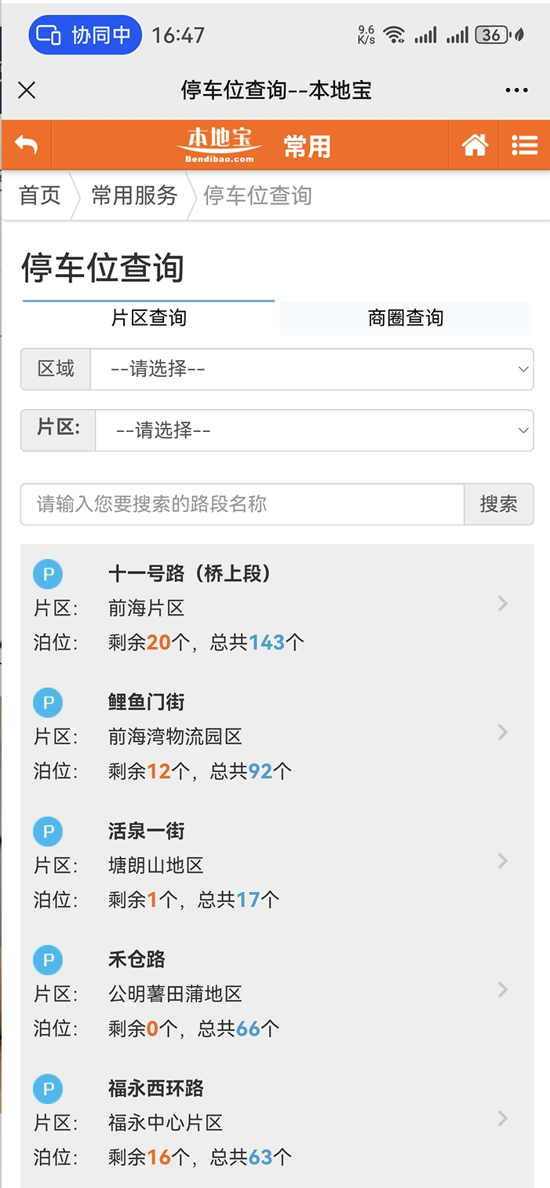The width and height of the screenshot is (550, 1188).
Task: Open 常用服务 from the breadcrumb
Action: (x=132, y=196)
